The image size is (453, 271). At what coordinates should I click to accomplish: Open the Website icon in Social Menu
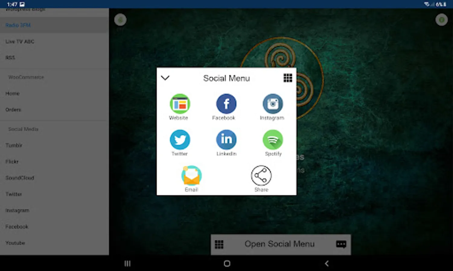coord(180,104)
